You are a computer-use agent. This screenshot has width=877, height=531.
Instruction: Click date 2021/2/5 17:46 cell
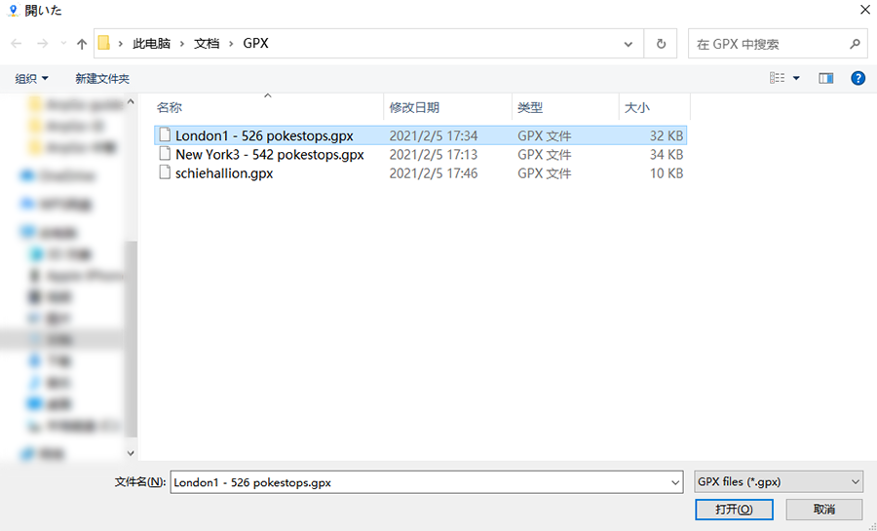pyautogui.click(x=434, y=173)
